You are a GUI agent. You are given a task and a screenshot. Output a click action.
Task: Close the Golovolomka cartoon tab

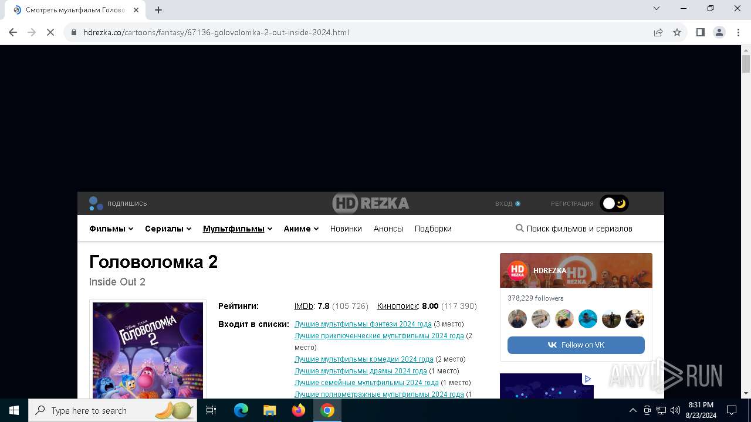[x=136, y=10]
